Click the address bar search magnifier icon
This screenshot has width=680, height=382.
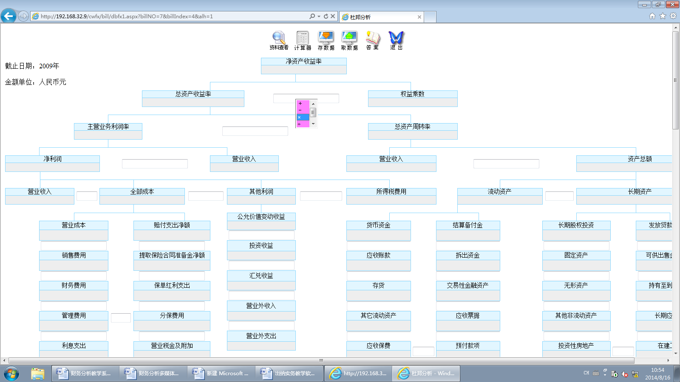click(312, 16)
